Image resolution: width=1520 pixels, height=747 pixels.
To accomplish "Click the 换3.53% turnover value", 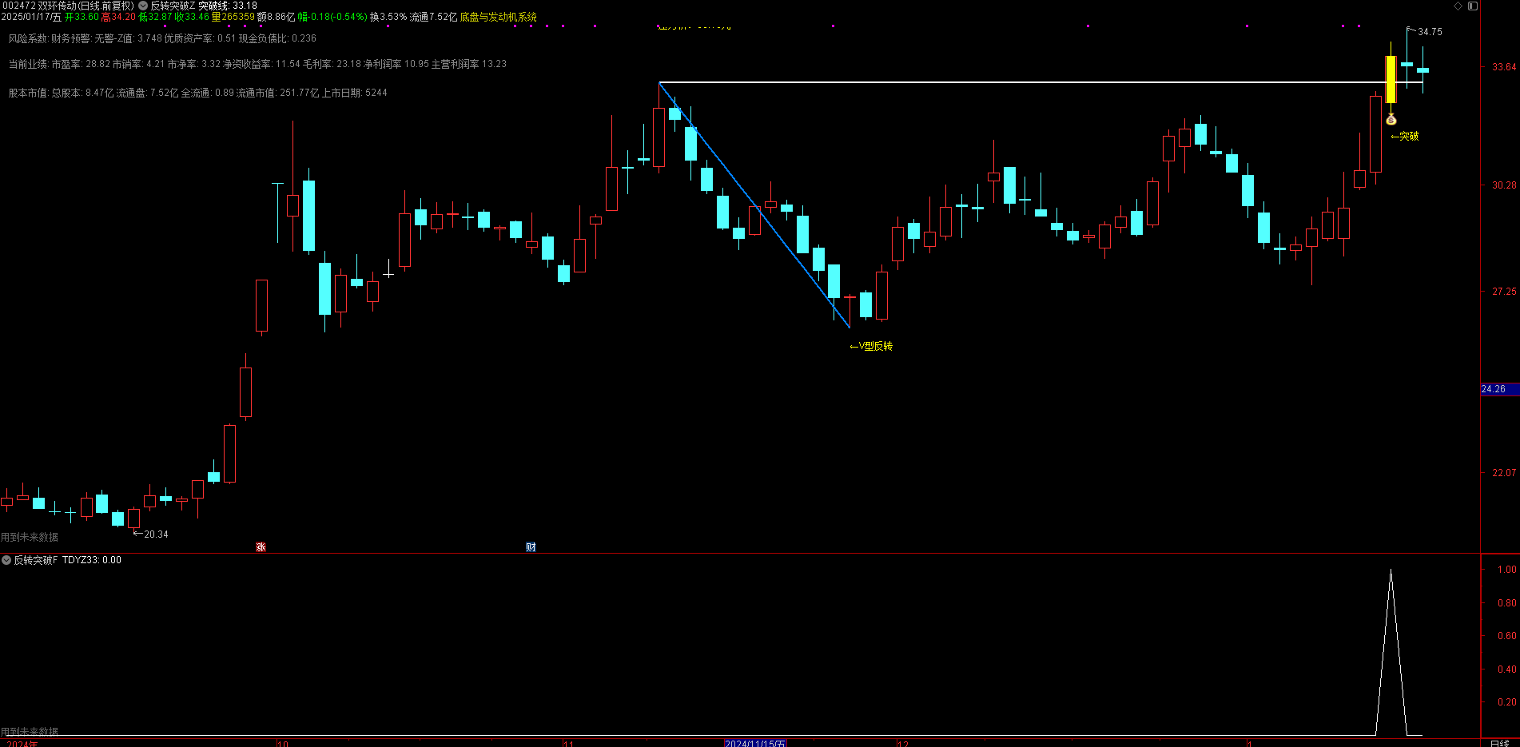I will 388,17.
